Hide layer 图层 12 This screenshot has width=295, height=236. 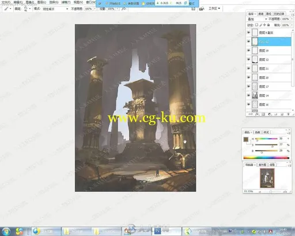tap(248, 59)
